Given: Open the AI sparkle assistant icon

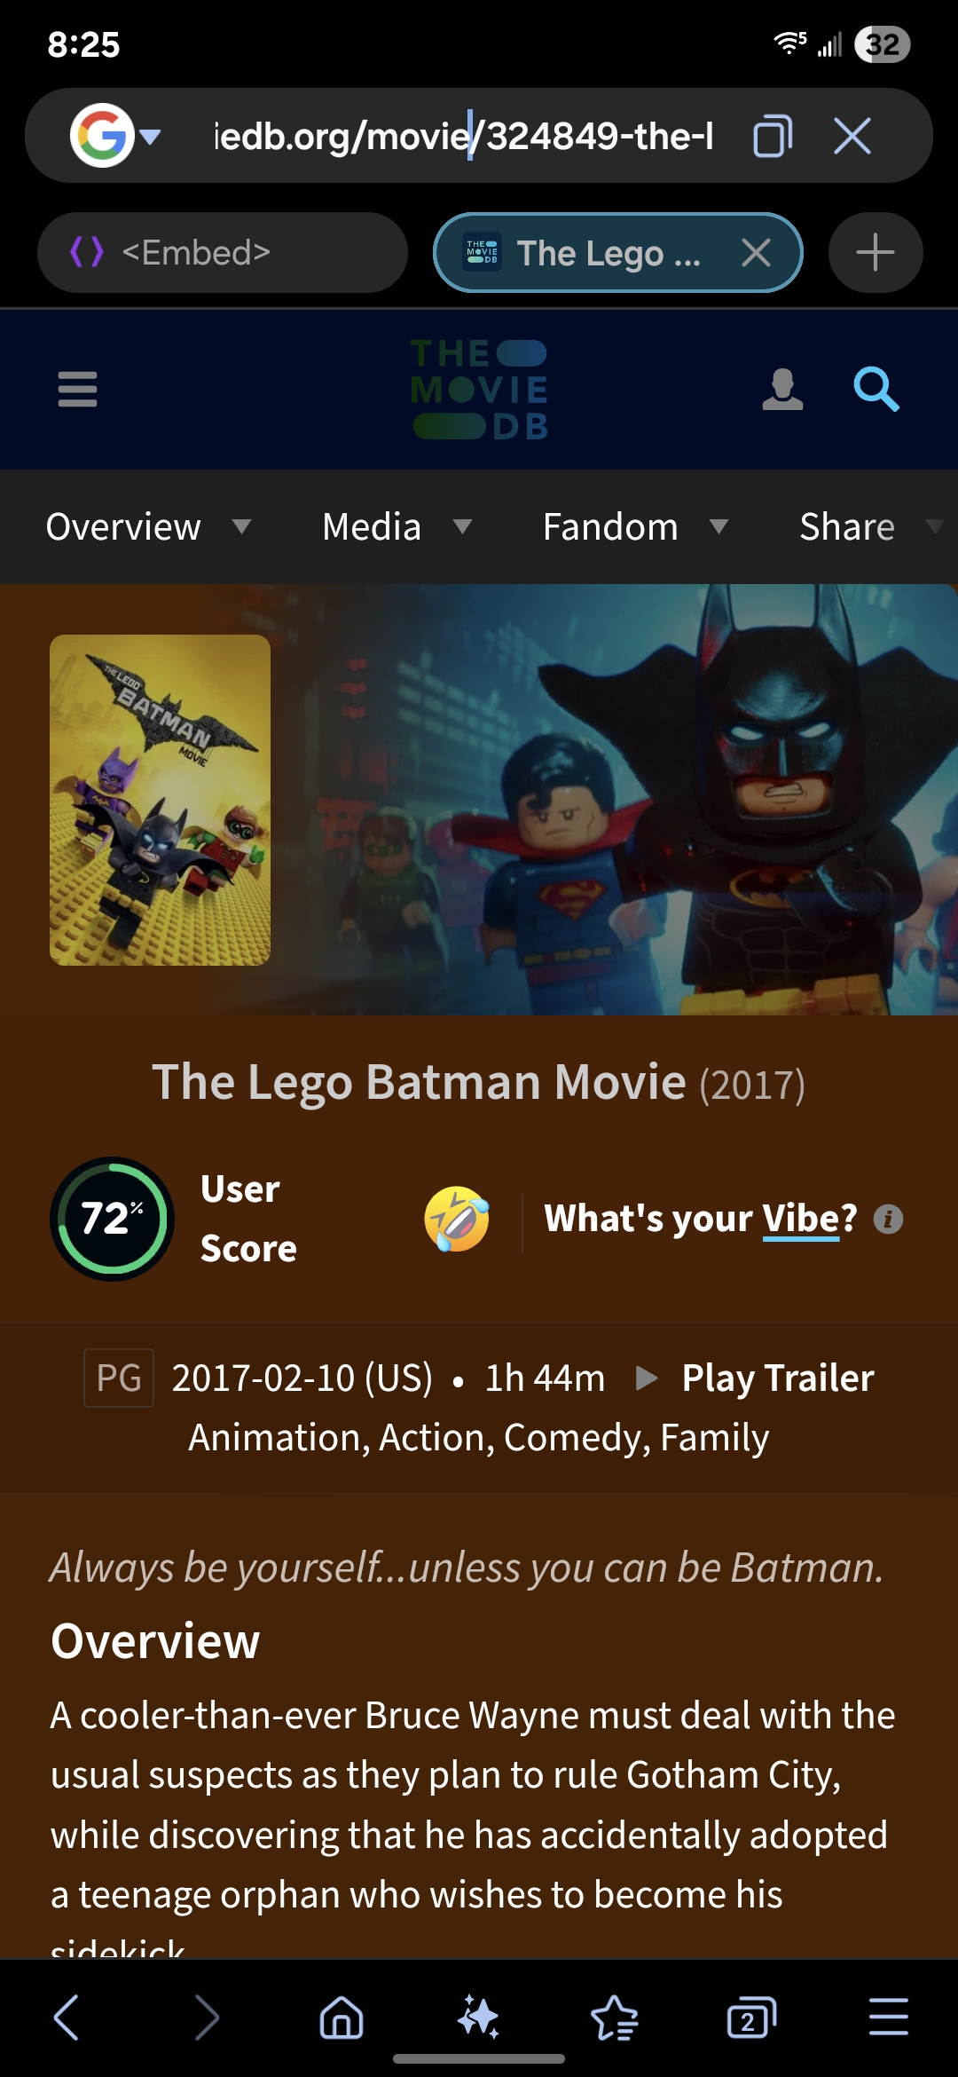Looking at the screenshot, I should pyautogui.click(x=478, y=2018).
